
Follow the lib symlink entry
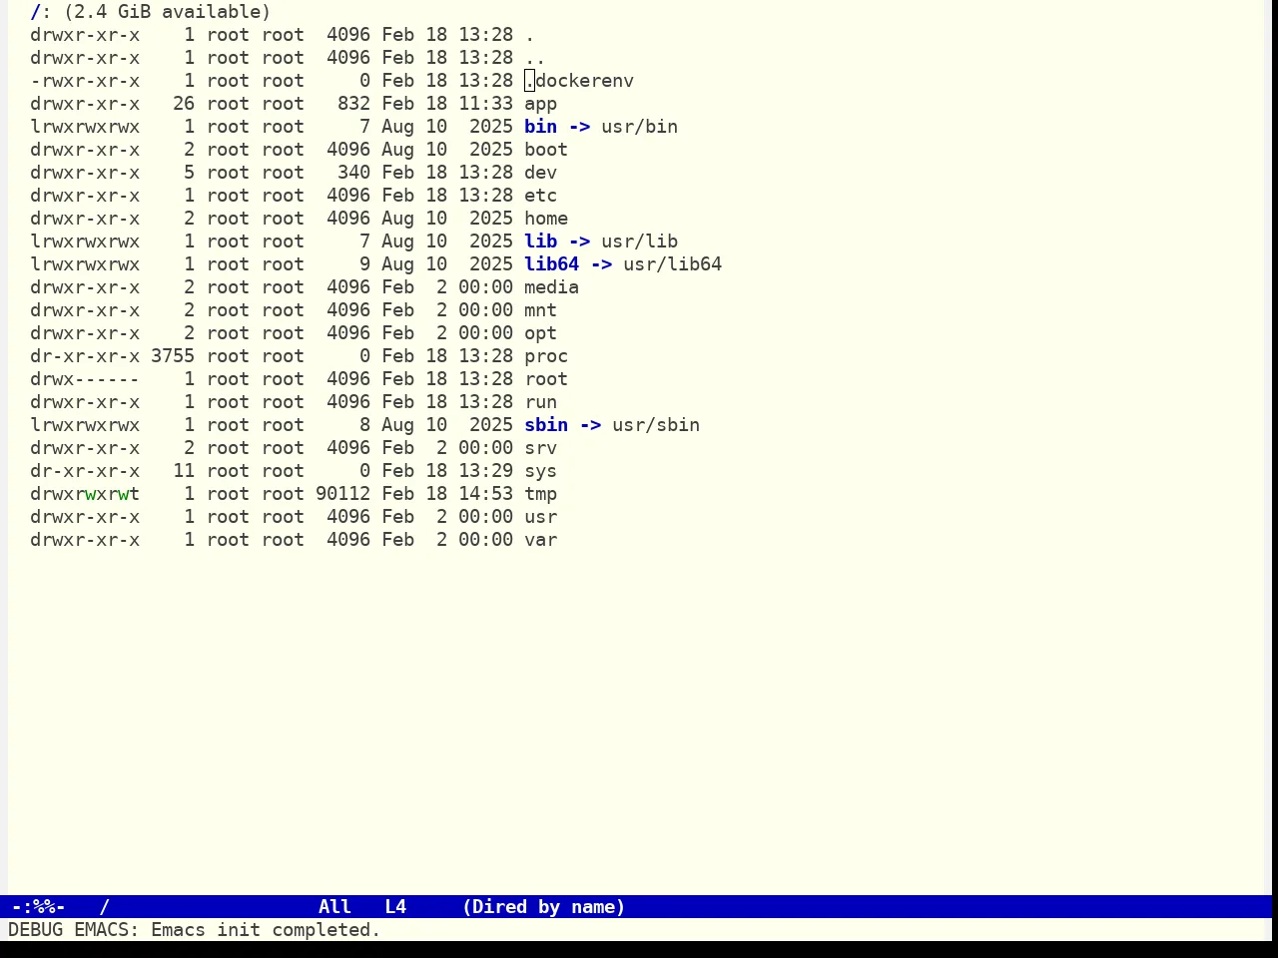pyautogui.click(x=540, y=241)
